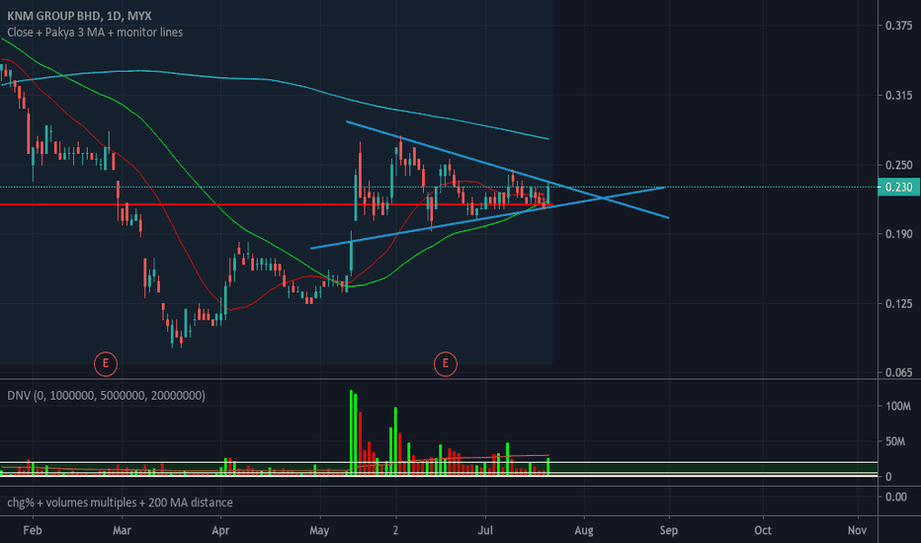921x543 pixels.
Task: Click the tallest green volume bar in May
Action: pyautogui.click(x=351, y=432)
